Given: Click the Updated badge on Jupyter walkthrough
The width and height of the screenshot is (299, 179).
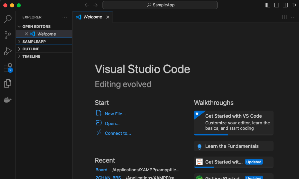Looking at the screenshot, I should tap(254, 162).
